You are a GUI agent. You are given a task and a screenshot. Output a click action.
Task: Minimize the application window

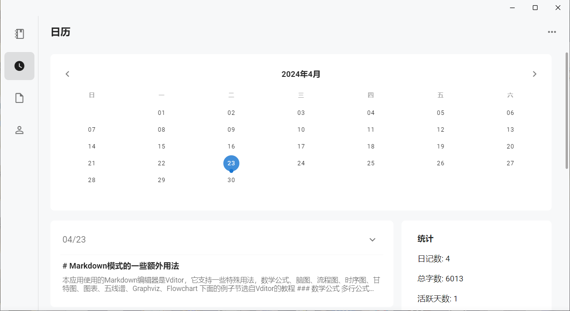click(512, 8)
